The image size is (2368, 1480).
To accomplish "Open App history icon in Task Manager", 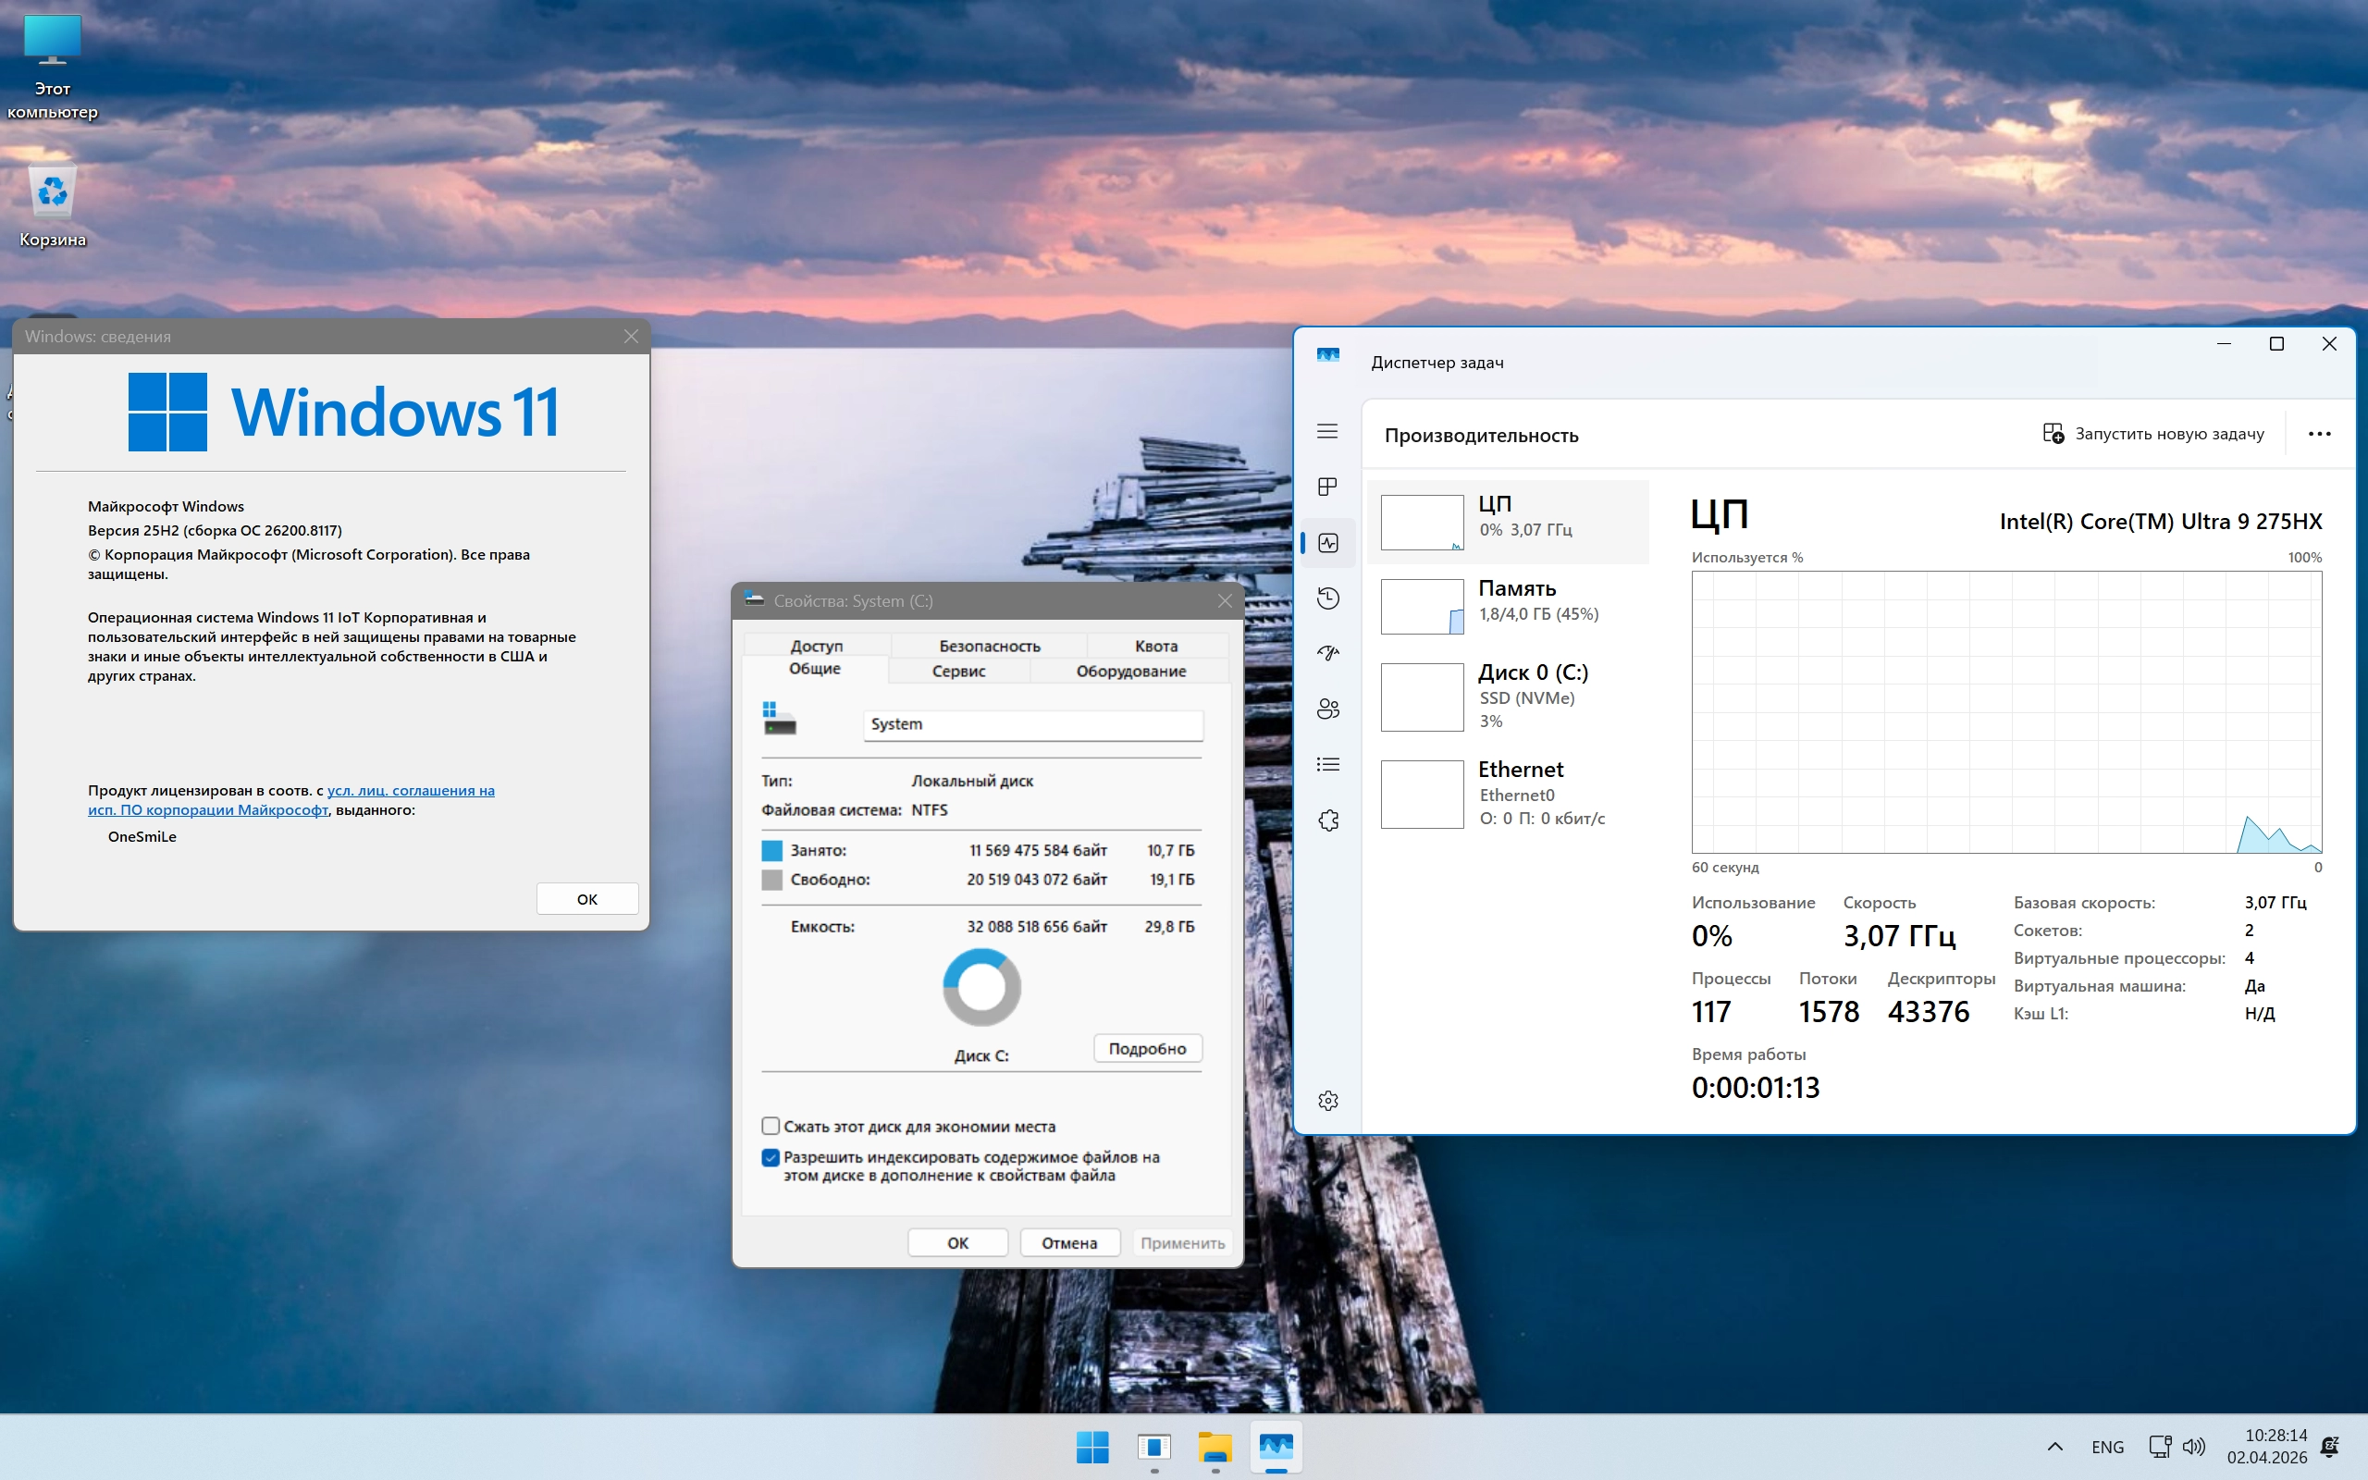I will coord(1328,598).
